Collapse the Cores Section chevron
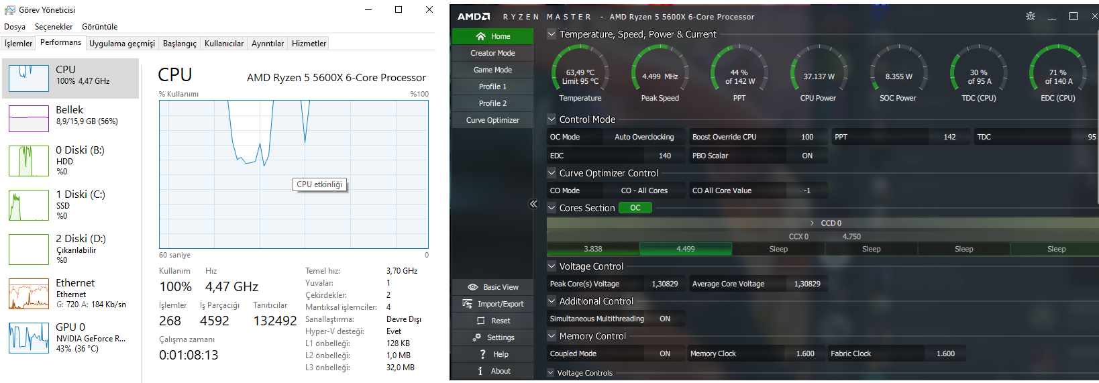Viewport: 1099px width, 383px height. pyautogui.click(x=552, y=208)
